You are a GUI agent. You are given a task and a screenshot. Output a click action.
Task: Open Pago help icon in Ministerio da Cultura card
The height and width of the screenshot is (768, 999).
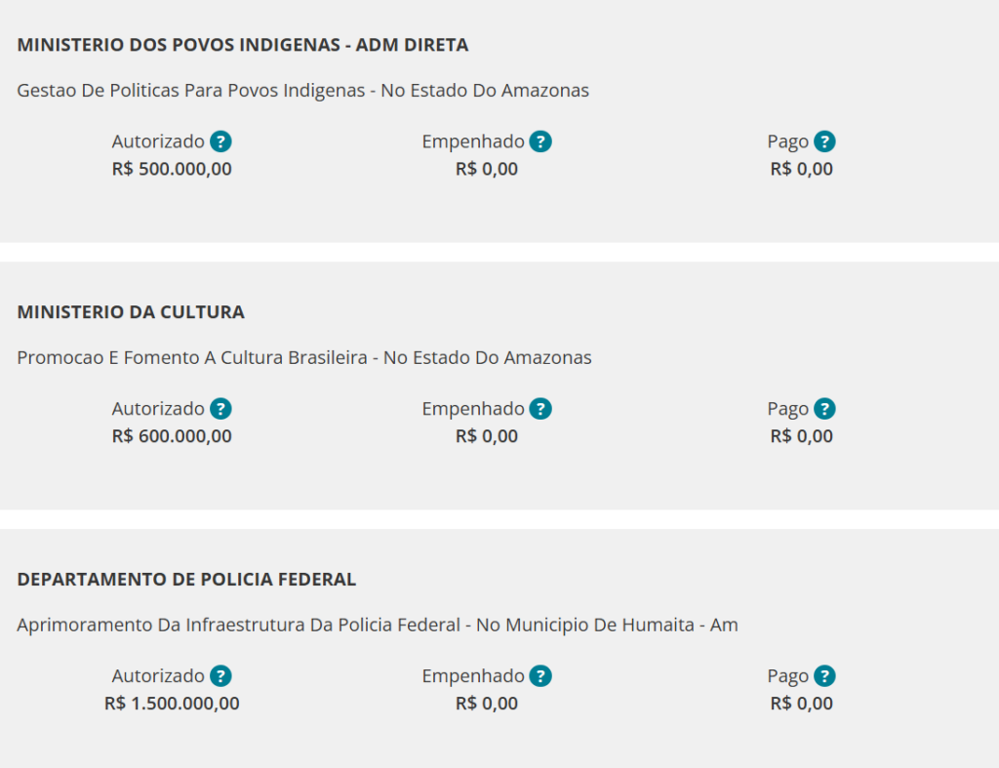click(x=825, y=409)
